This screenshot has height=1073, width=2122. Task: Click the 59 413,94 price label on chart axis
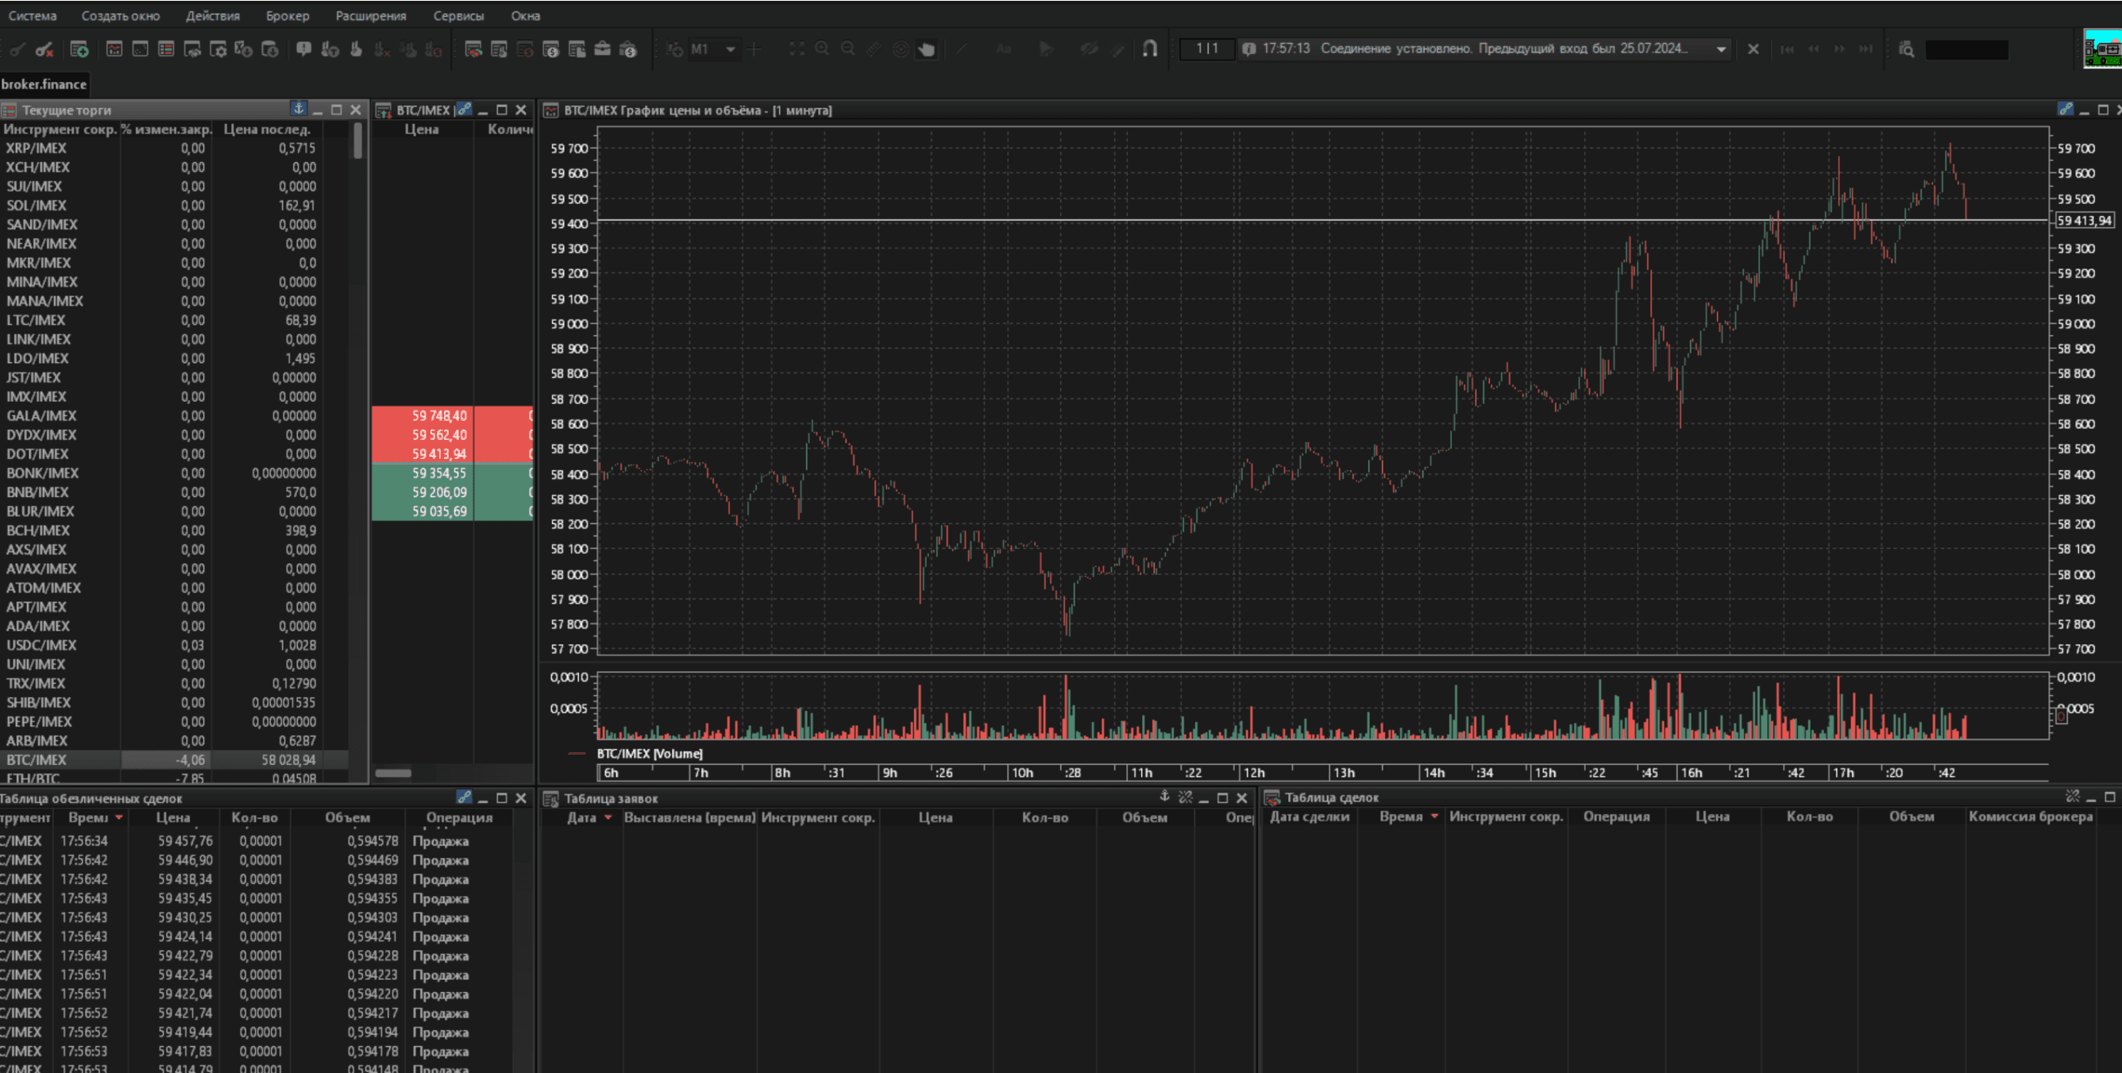coord(2084,220)
